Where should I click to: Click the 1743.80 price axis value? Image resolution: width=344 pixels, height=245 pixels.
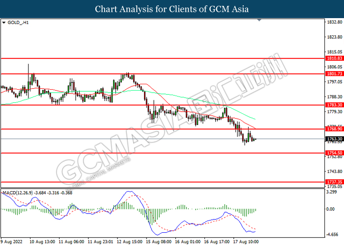coord(335,171)
